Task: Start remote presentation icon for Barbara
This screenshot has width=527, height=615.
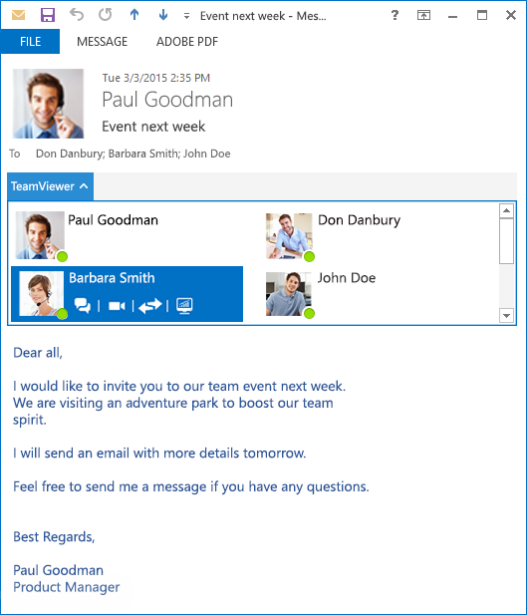Action: click(x=184, y=306)
